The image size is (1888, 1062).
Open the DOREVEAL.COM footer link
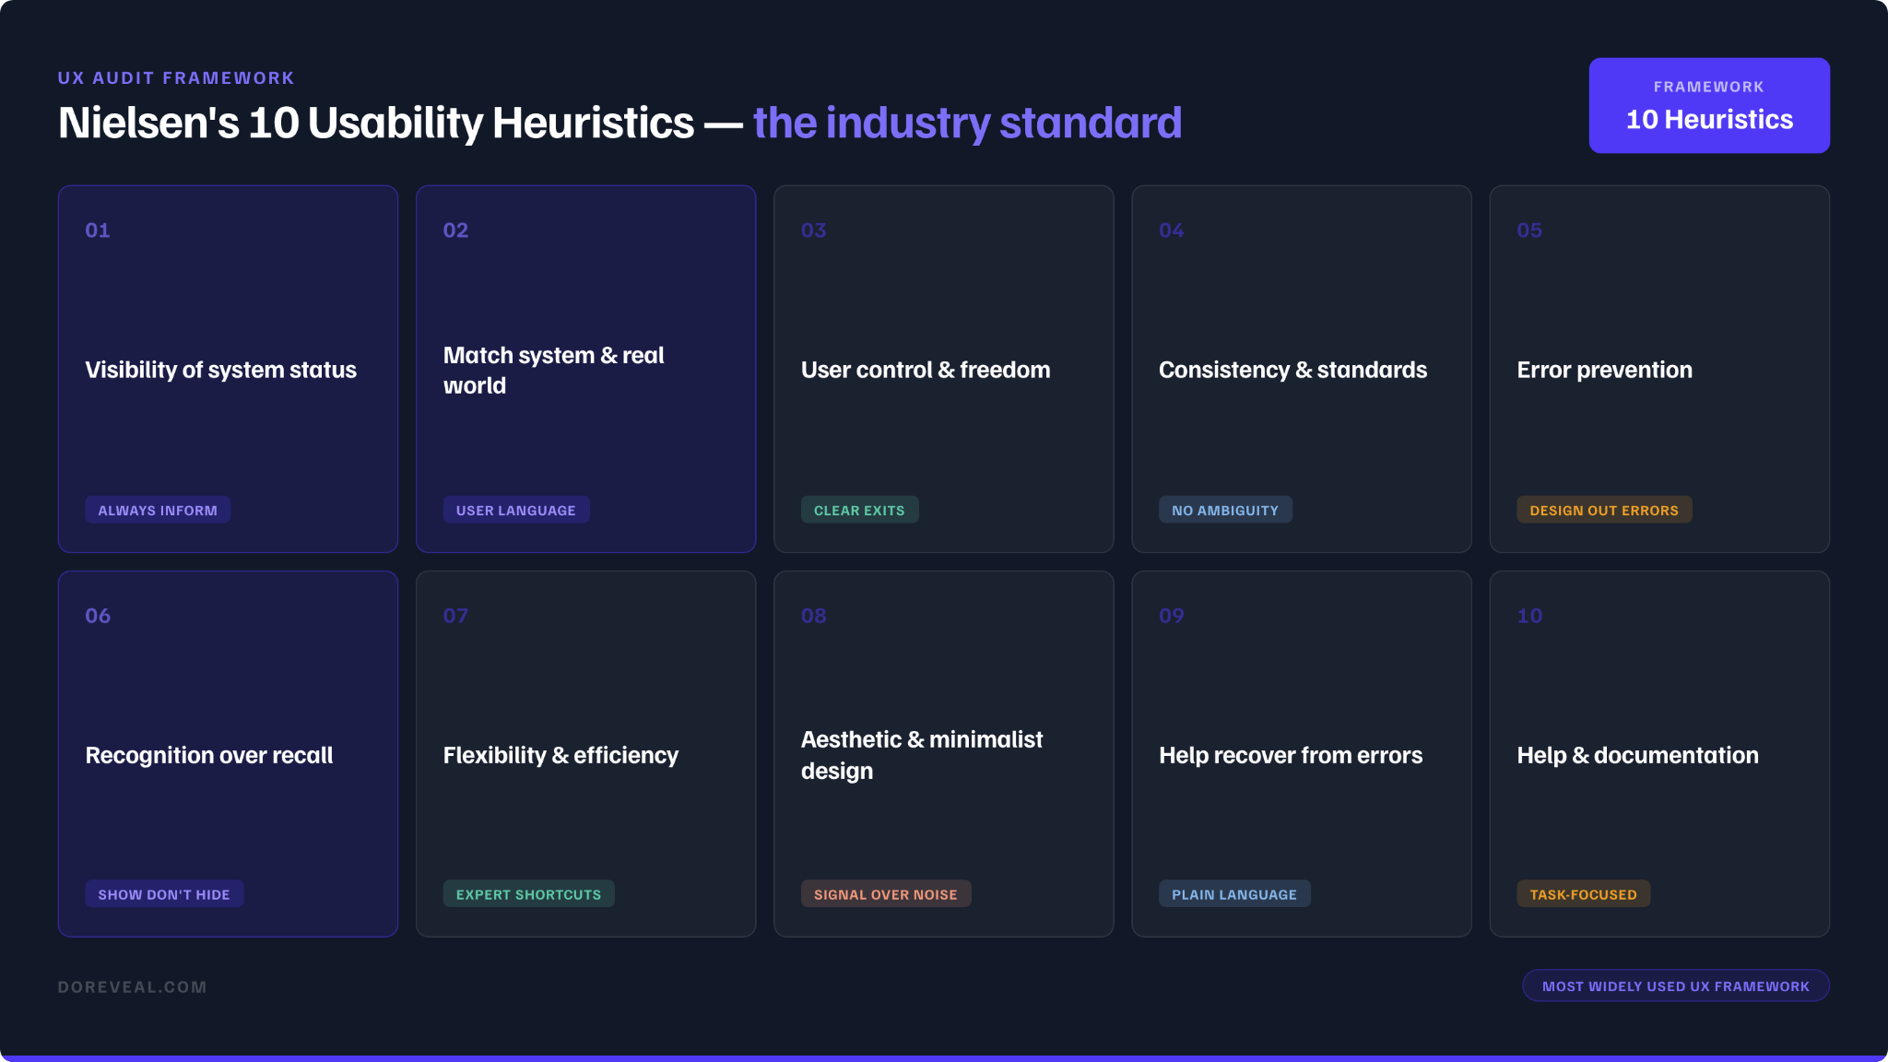[132, 986]
